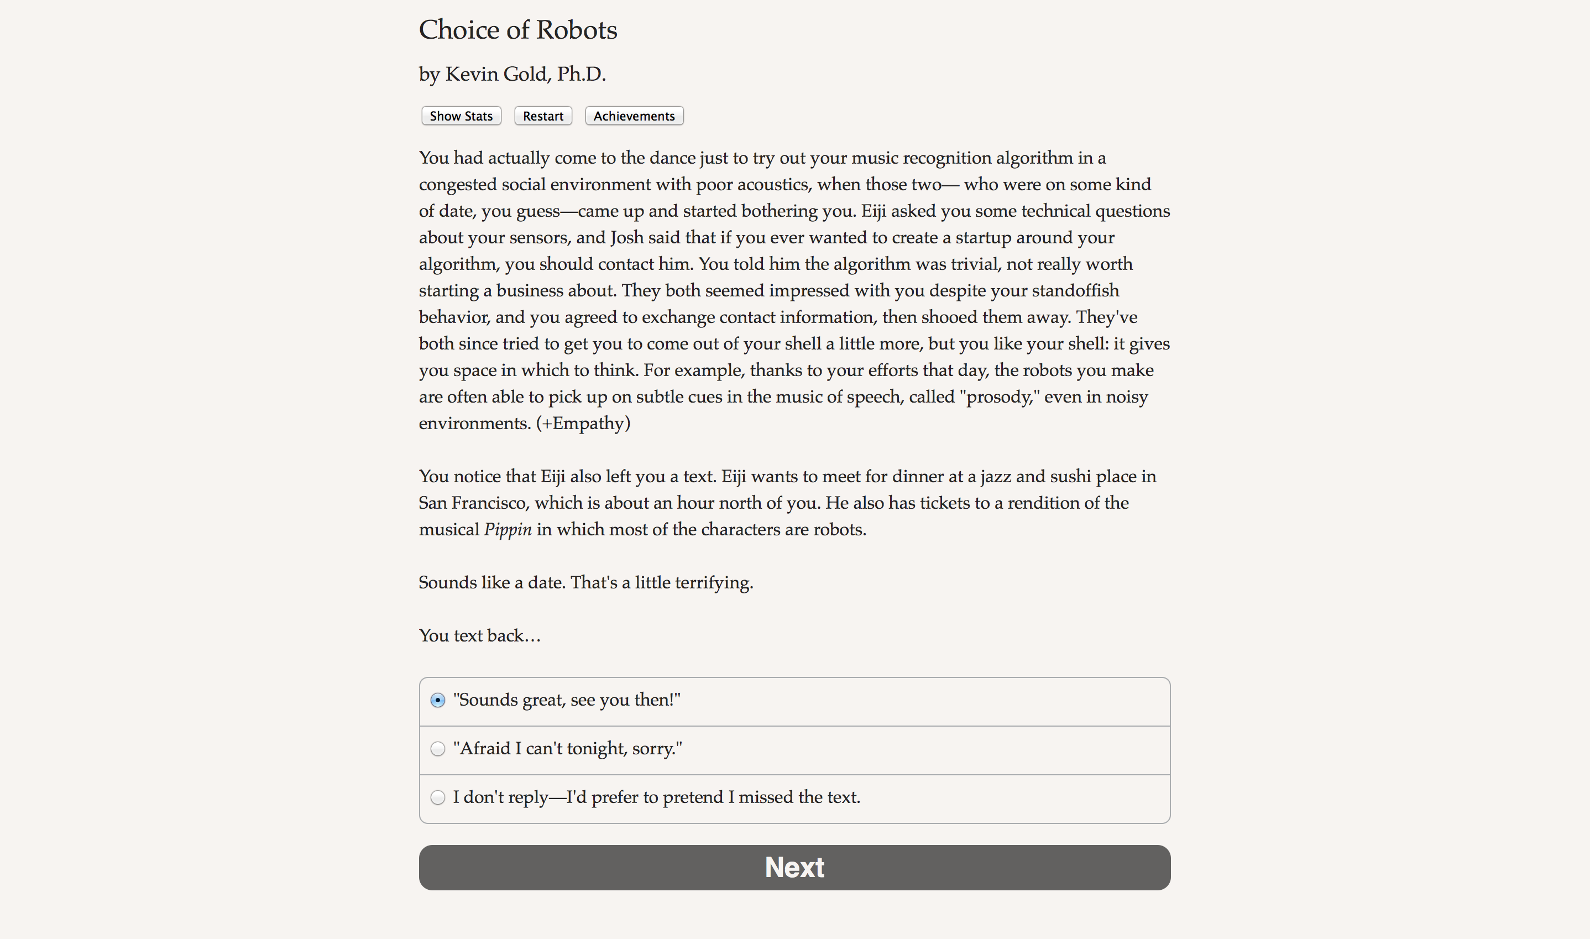Click the "San Francisco" text in the story
This screenshot has width=1590, height=939.
point(473,503)
